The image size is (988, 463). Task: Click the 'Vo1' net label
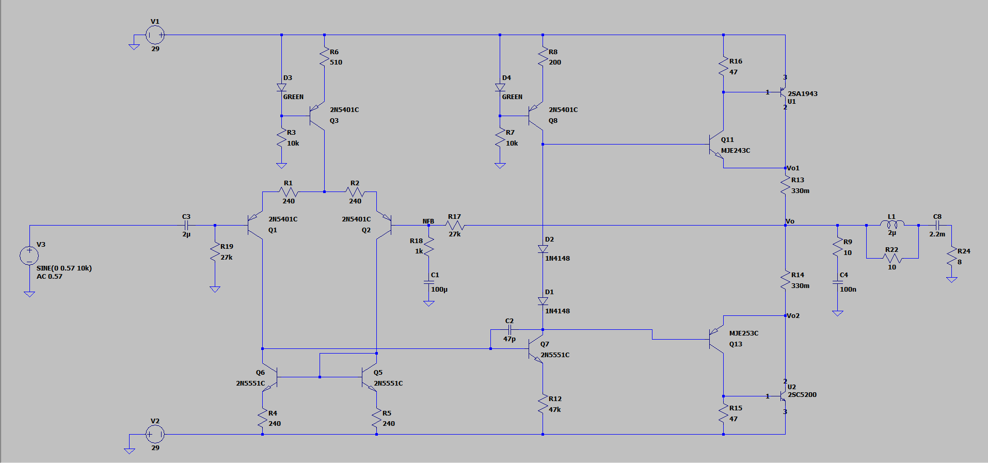793,168
